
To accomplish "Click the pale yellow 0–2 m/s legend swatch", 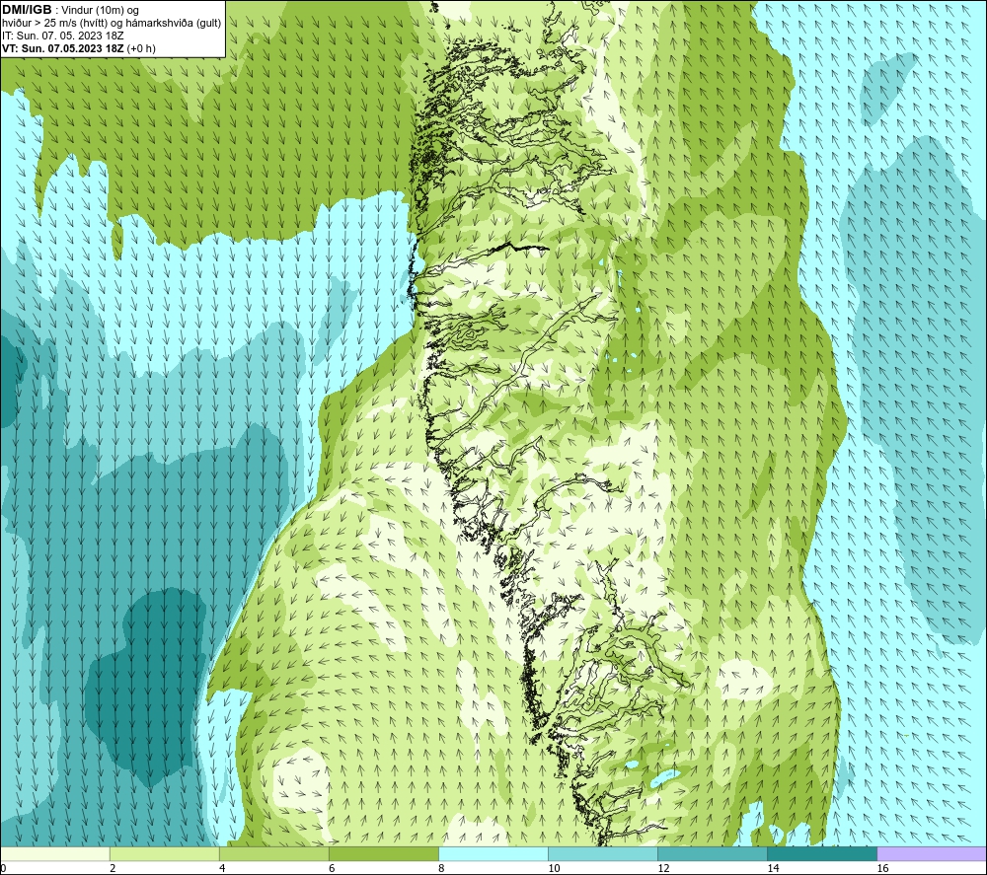I will [54, 853].
